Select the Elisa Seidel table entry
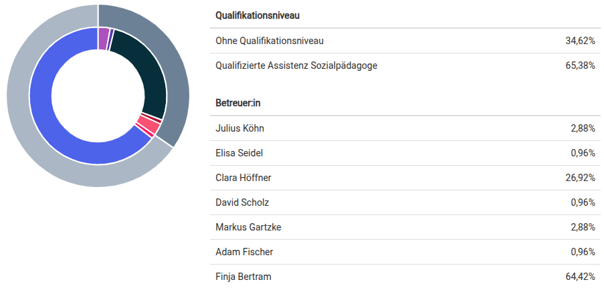The image size is (604, 300). click(x=239, y=153)
